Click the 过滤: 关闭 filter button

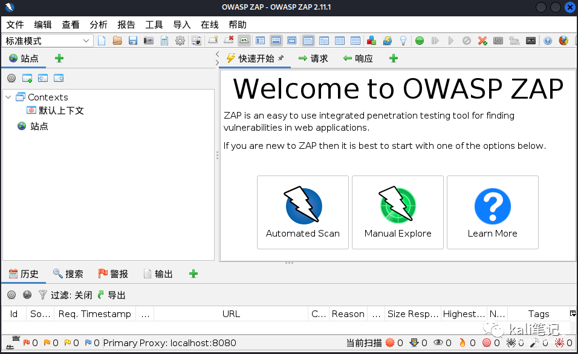66,295
